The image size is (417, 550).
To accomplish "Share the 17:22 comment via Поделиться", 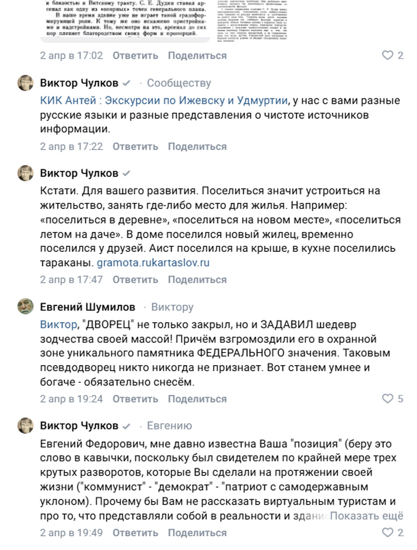I will tap(199, 147).
